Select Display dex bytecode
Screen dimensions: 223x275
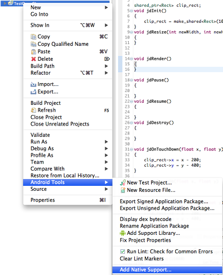(168, 219)
